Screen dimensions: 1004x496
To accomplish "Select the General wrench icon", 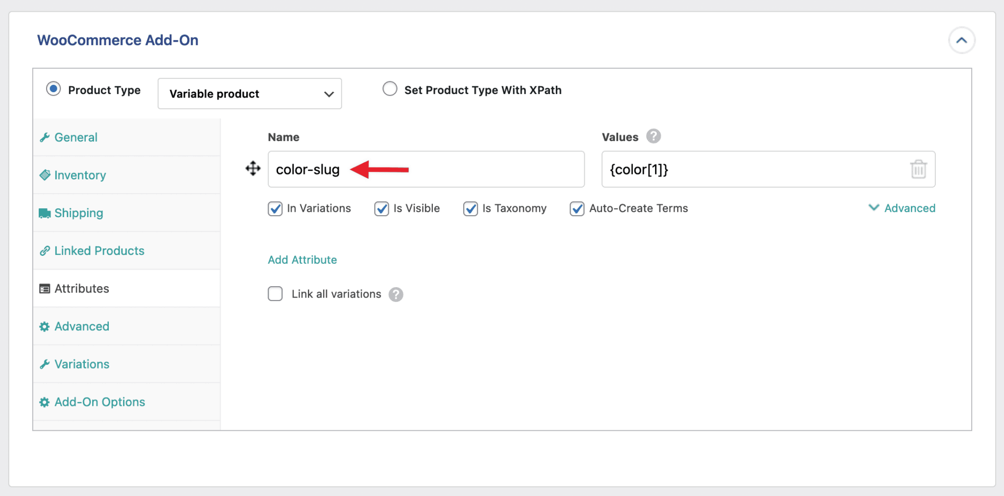I will tap(45, 137).
